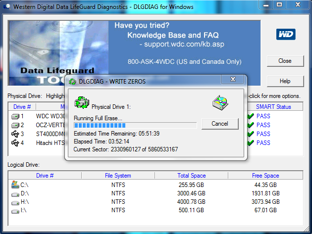Click NTFS file system for C:\
This screenshot has width=312, height=234.
(118, 185)
